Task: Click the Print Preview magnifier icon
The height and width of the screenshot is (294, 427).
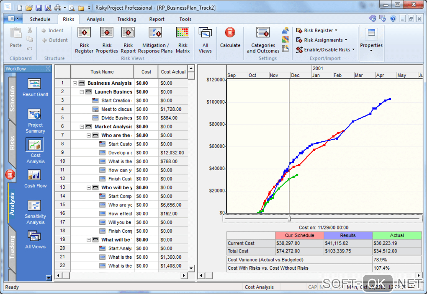Action: 72,8
